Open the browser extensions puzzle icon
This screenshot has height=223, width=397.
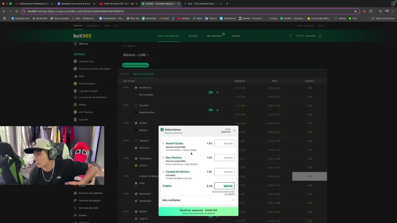[371, 11]
